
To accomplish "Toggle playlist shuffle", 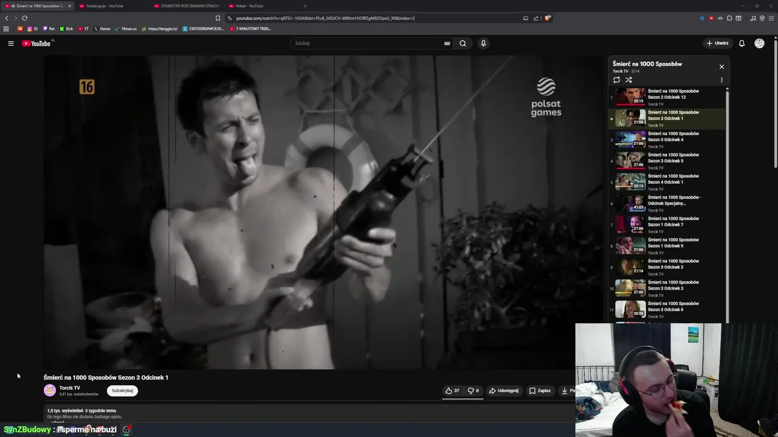I will (628, 80).
